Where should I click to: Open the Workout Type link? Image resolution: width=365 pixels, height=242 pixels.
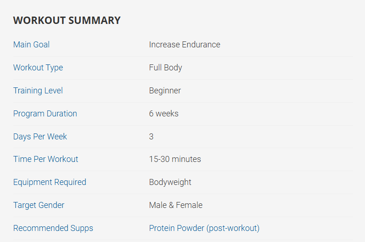(x=38, y=68)
